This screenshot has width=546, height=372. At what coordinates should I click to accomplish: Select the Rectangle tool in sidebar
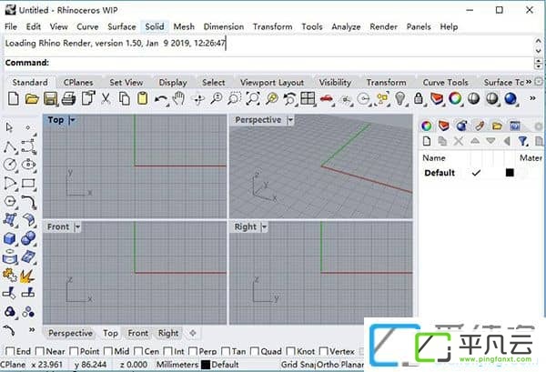[28, 184]
